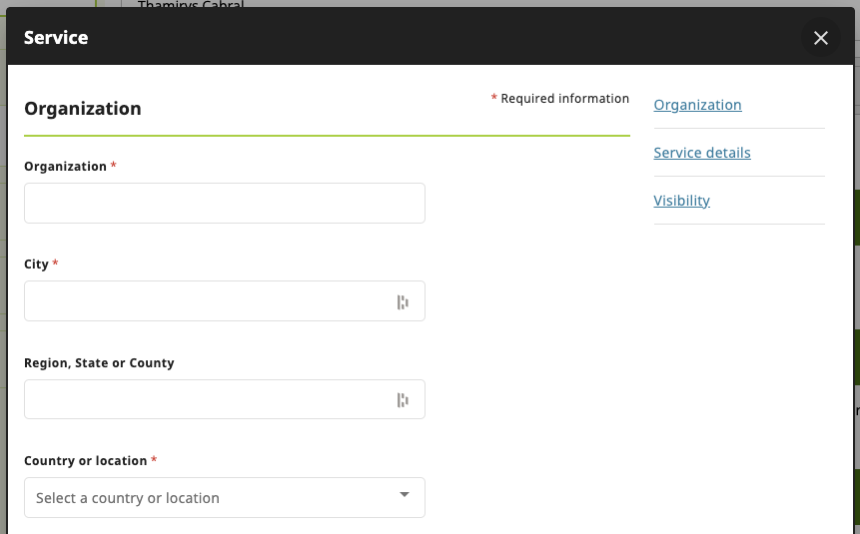Click into Region, State or County field

click(x=205, y=399)
